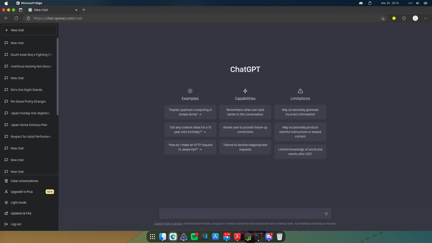The width and height of the screenshot is (432, 243).
Task: Click the tab actions icon left of the tab
Action: (x=21, y=10)
